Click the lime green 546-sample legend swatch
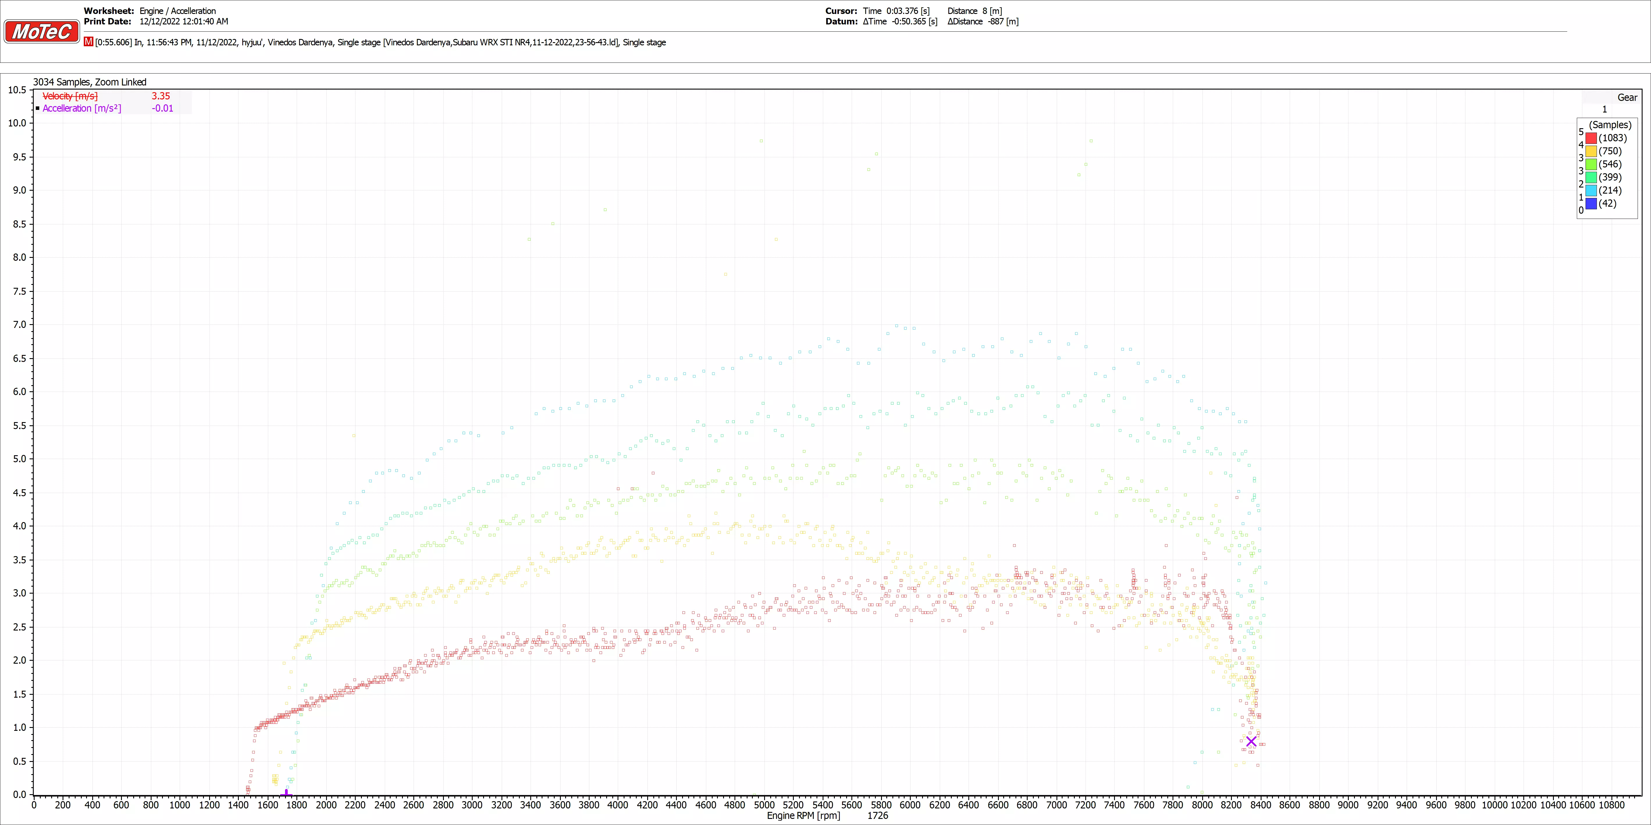 click(1591, 164)
